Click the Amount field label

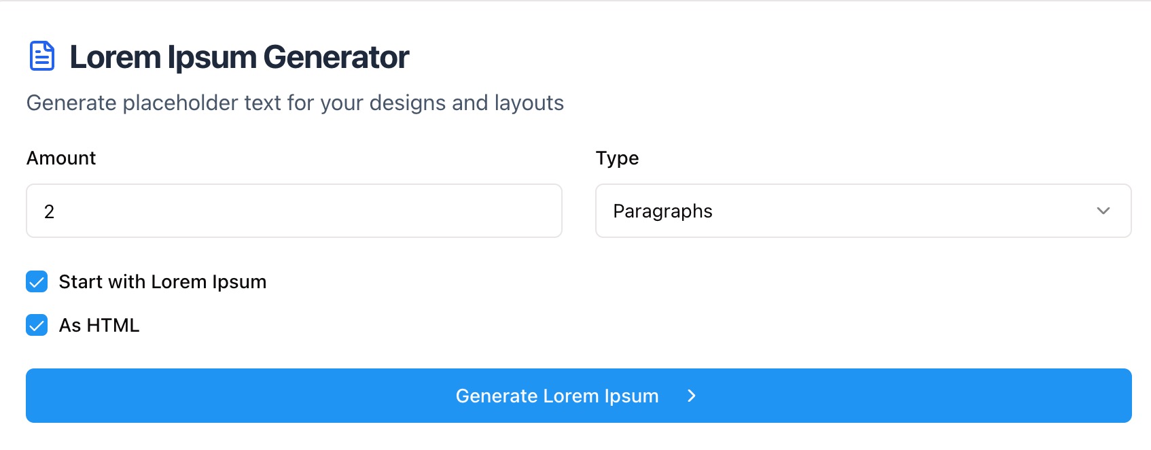tap(61, 158)
